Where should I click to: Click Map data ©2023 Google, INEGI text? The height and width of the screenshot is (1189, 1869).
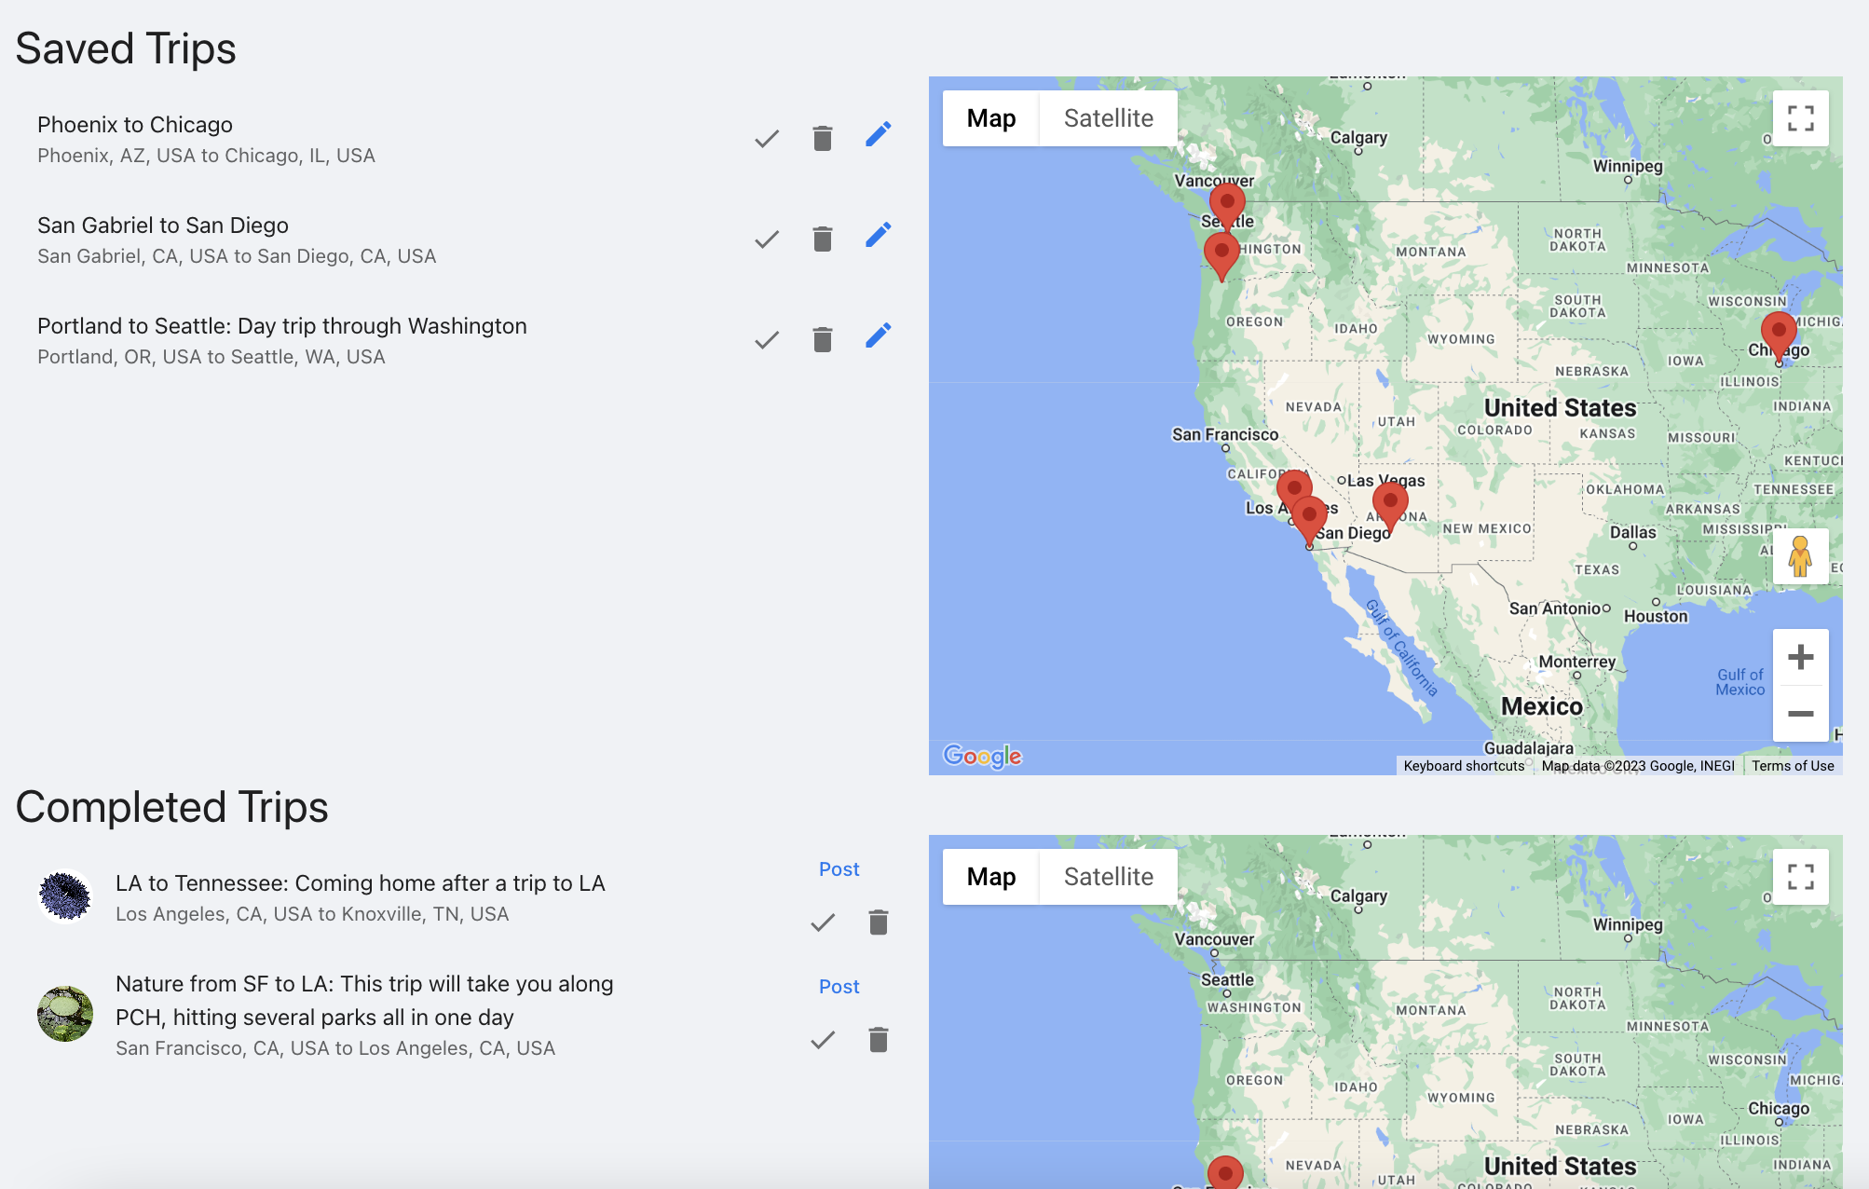[1638, 766]
